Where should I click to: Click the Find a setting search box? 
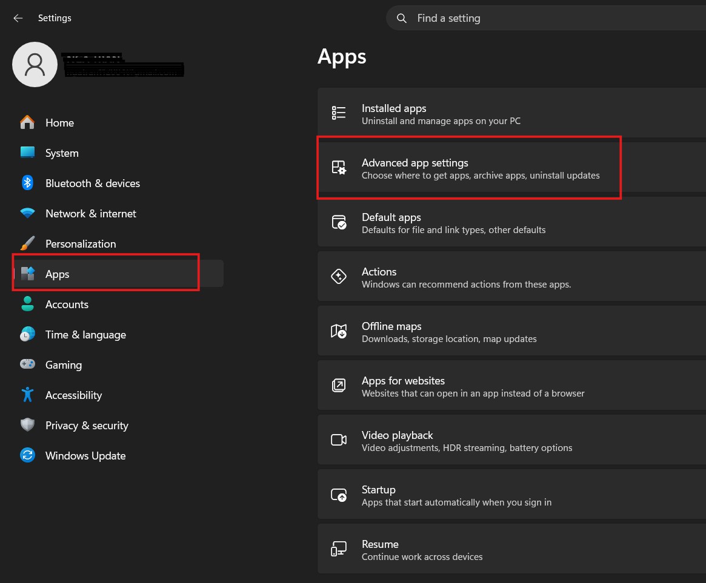[545, 18]
